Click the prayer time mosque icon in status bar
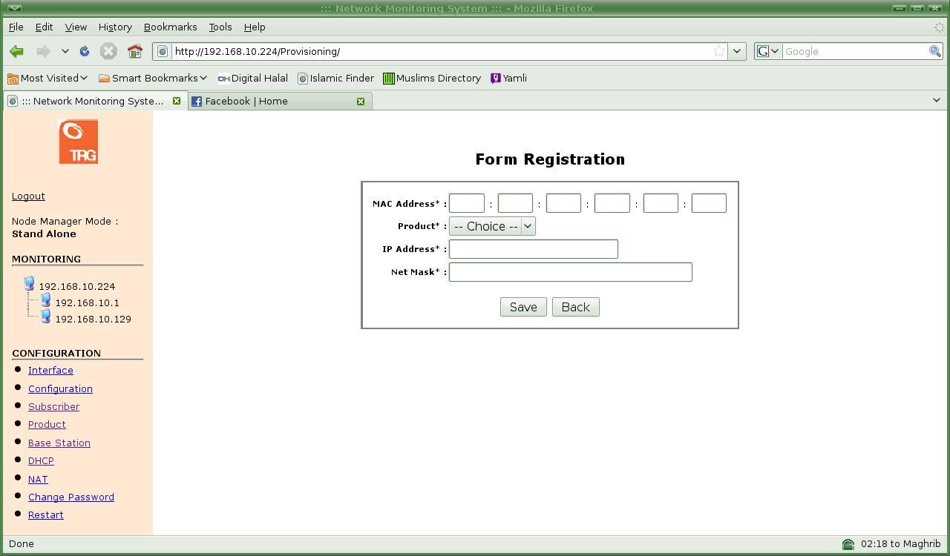Image resolution: width=950 pixels, height=556 pixels. point(848,544)
